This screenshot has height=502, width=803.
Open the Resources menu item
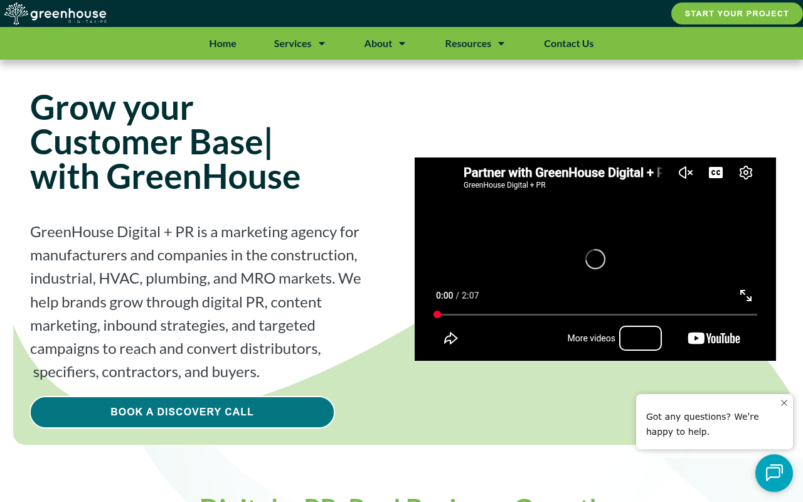468,43
